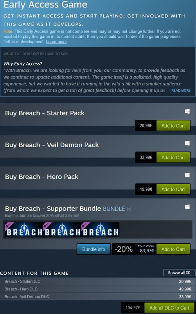Open second Breach DLC thumbnail in bundle
Screen dimensions: 196x314
pyautogui.click(x=62, y=229)
